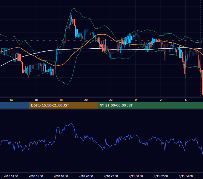
Task: Click the 4/10 22:00 date label
Action: pyautogui.click(x=111, y=176)
